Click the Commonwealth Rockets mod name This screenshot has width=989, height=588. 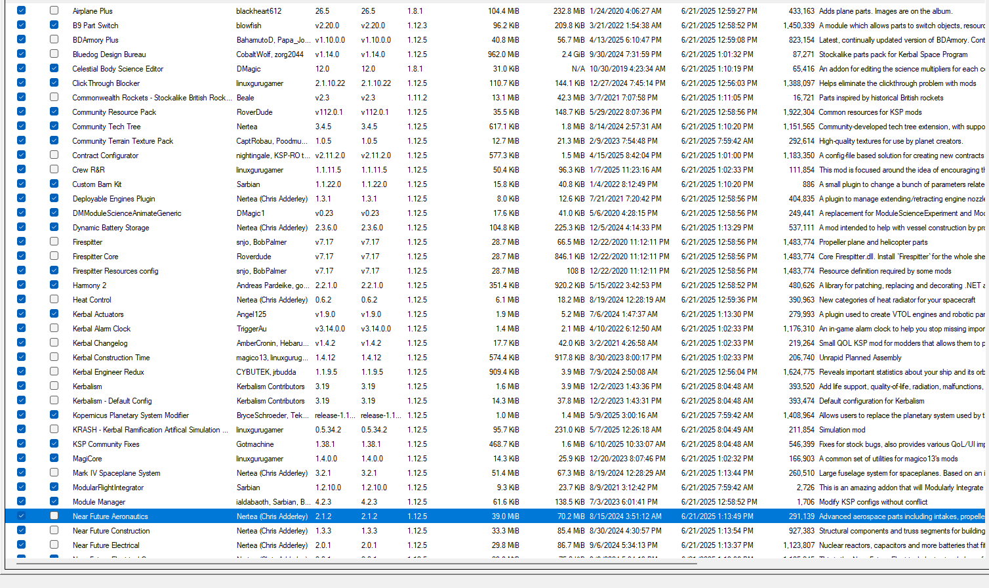(x=151, y=98)
